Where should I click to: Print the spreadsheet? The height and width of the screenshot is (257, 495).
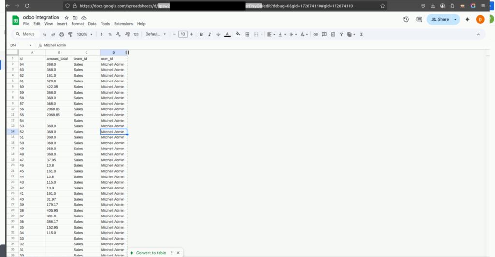point(62,34)
